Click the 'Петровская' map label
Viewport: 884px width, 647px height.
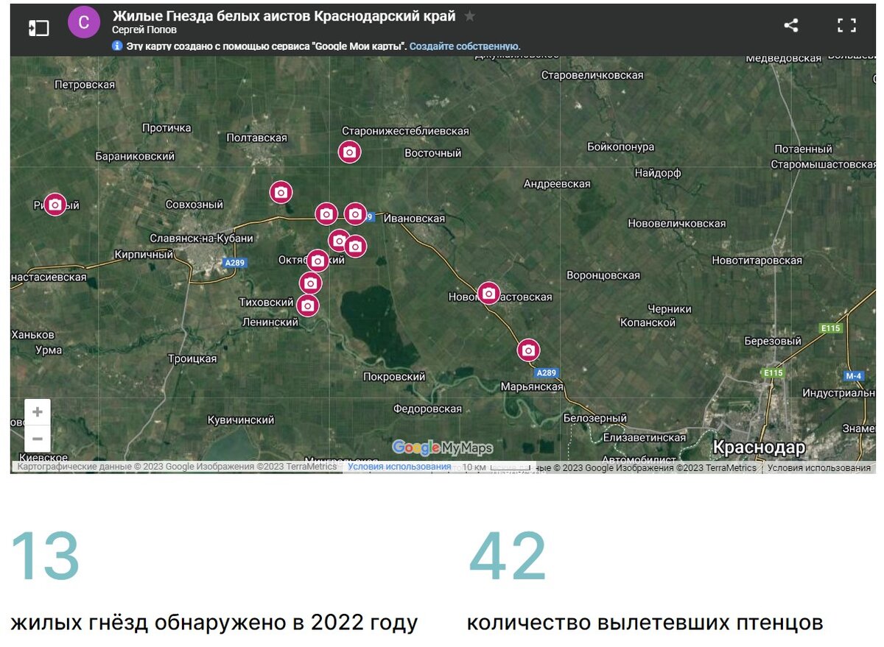click(x=85, y=85)
